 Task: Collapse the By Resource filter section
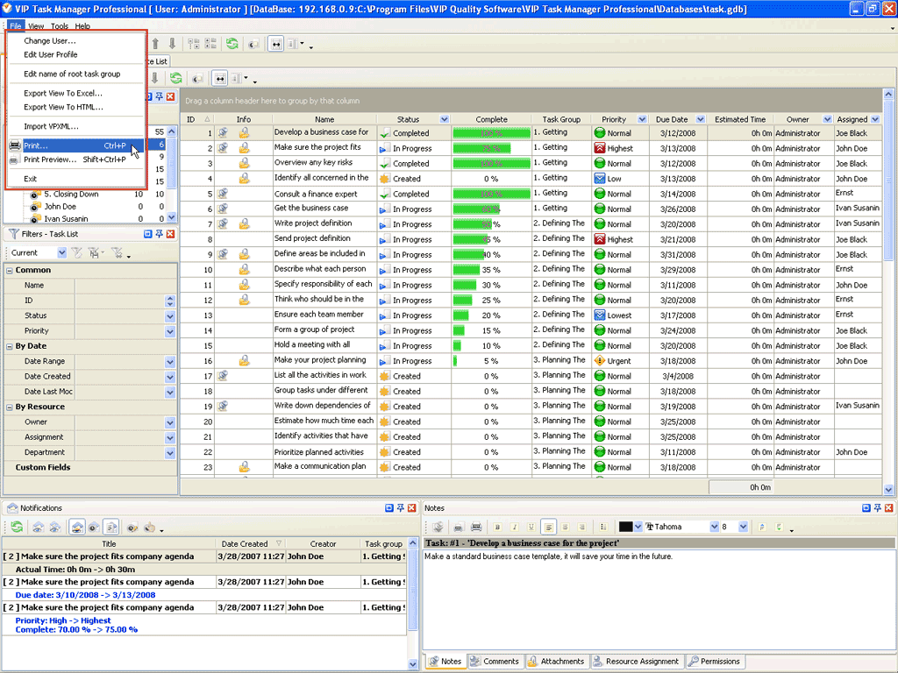pos(10,407)
